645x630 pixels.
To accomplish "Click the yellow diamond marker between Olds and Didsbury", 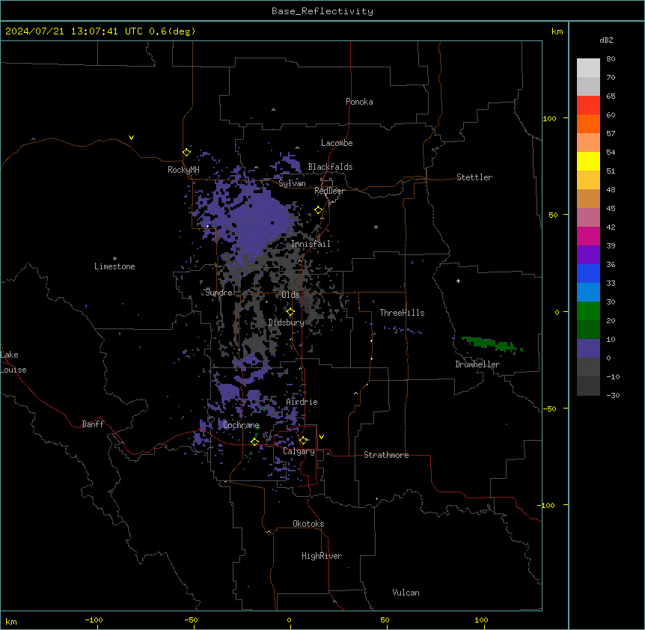I will pyautogui.click(x=290, y=312).
